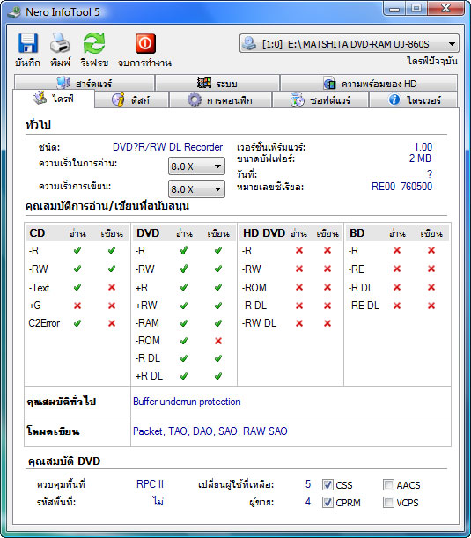Click the Configuration tab gear icon
This screenshot has width=471, height=538.
click(195, 99)
